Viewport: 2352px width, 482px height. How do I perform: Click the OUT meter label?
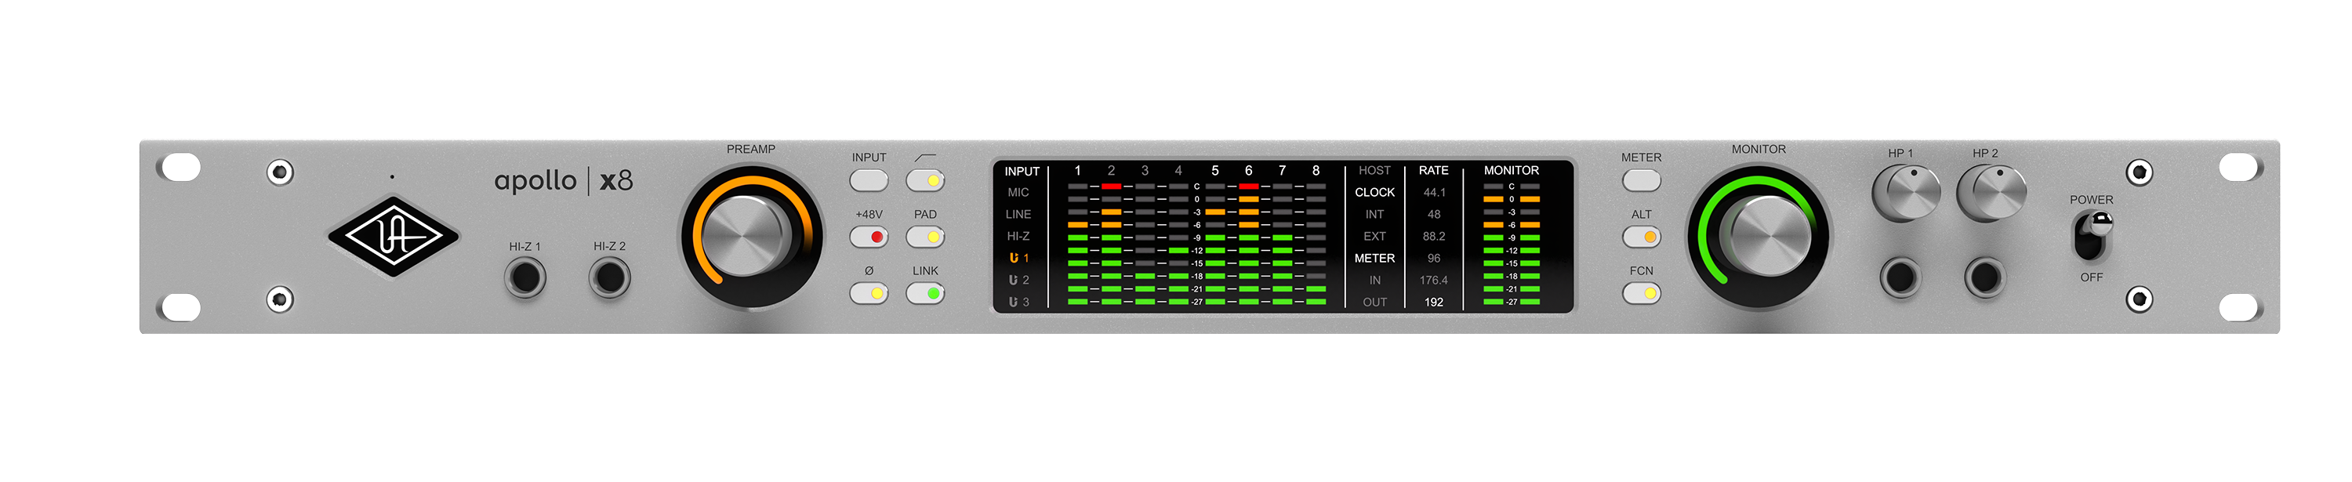[1374, 303]
